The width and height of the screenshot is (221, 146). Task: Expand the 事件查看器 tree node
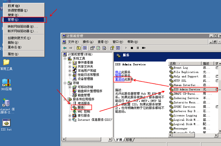click(70, 63)
